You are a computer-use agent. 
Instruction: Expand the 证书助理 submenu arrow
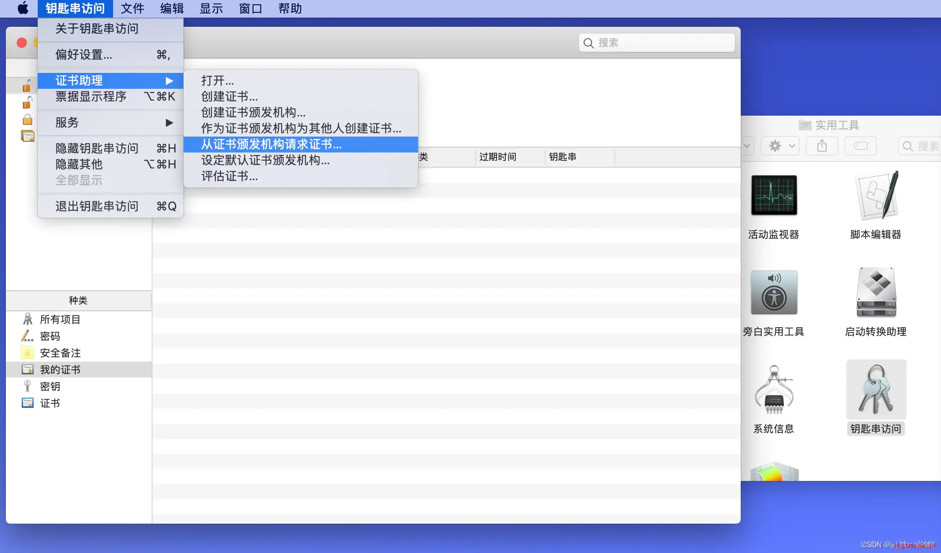(169, 80)
